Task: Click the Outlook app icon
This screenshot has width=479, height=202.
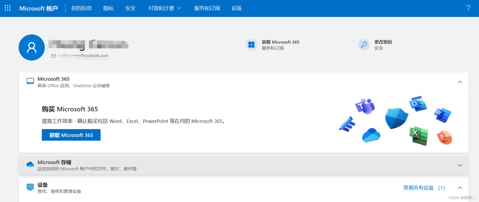Action: click(x=418, y=104)
